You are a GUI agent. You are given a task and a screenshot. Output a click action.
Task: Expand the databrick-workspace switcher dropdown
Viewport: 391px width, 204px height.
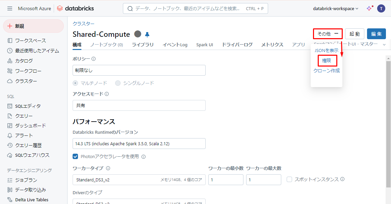335,8
